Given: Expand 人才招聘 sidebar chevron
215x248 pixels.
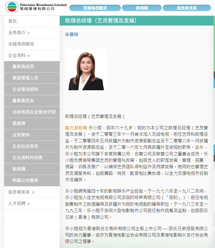Looking at the screenshot, I should [29, 204].
